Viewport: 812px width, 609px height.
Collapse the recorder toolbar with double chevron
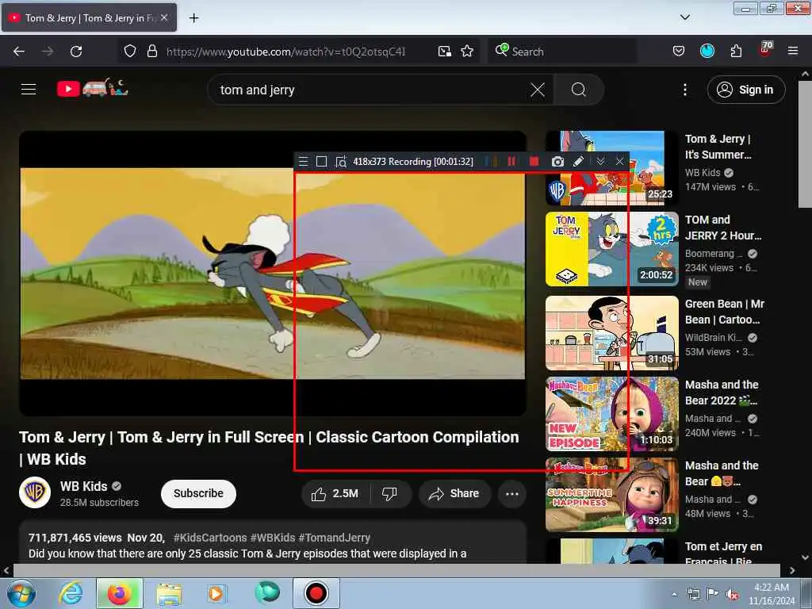pos(600,162)
